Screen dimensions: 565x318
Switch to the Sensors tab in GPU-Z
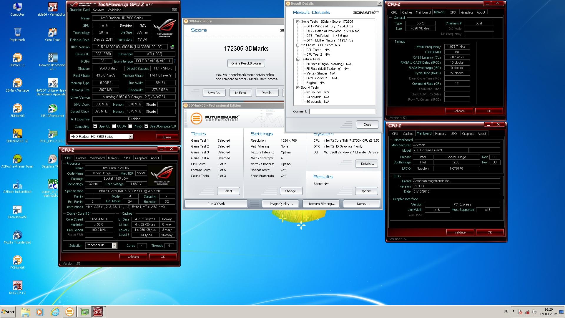(x=99, y=10)
